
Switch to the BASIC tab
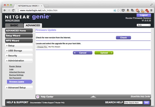(14, 26)
